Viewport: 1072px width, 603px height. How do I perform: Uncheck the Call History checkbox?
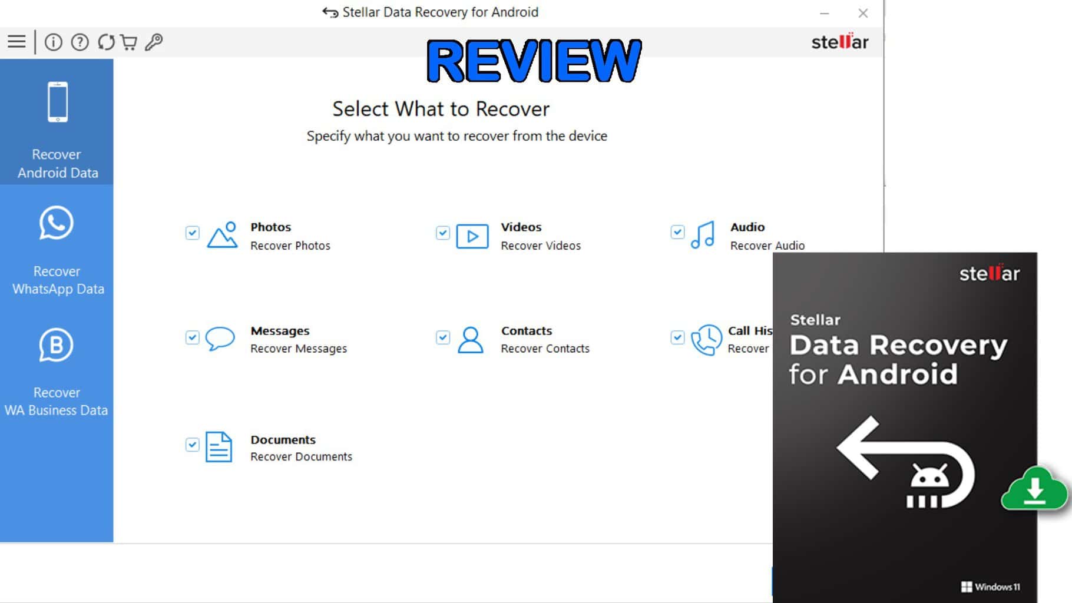[x=677, y=337]
